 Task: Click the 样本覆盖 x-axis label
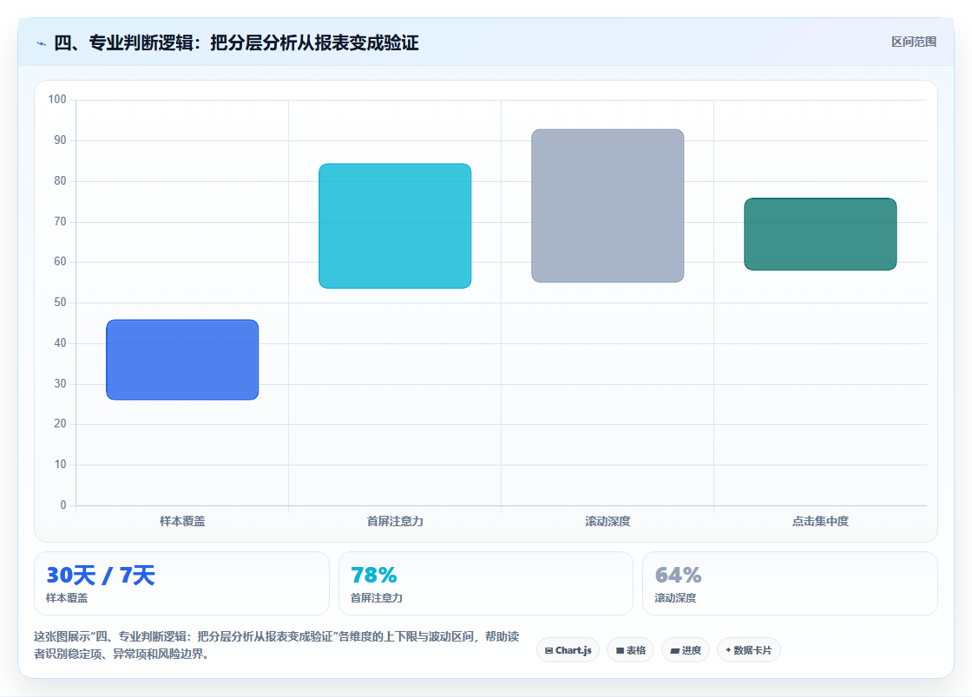(x=182, y=521)
